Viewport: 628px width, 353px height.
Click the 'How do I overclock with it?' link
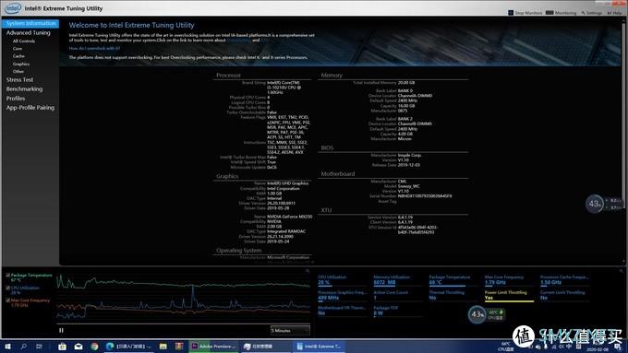click(x=94, y=48)
